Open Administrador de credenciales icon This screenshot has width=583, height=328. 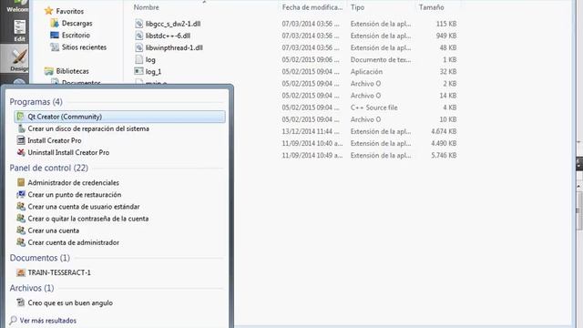pos(21,182)
